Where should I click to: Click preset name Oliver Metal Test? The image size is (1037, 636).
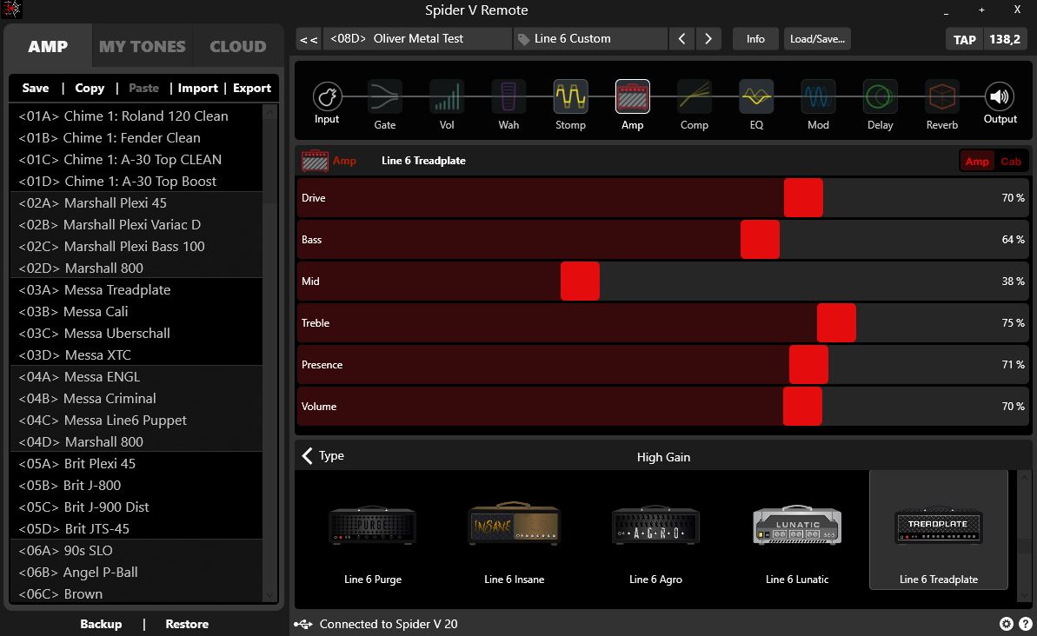click(418, 39)
